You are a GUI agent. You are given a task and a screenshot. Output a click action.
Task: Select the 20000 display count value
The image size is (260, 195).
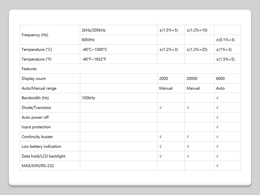pos(192,79)
